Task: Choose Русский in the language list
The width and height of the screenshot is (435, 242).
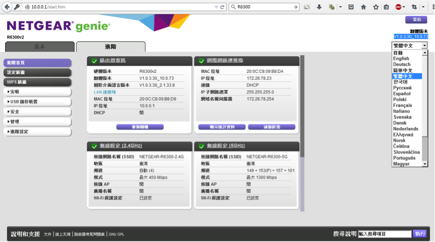Action: pyautogui.click(x=402, y=88)
